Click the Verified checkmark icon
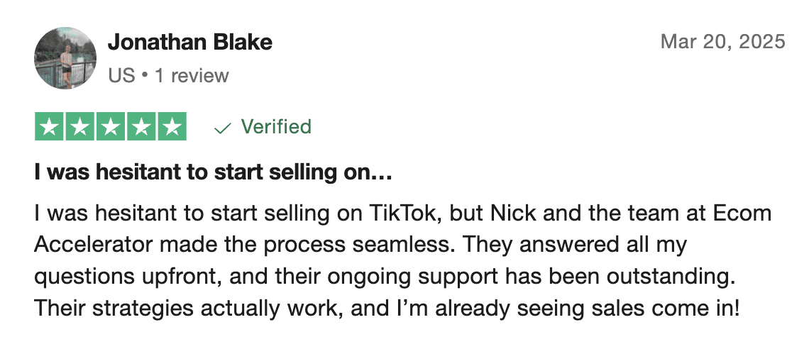 223,128
